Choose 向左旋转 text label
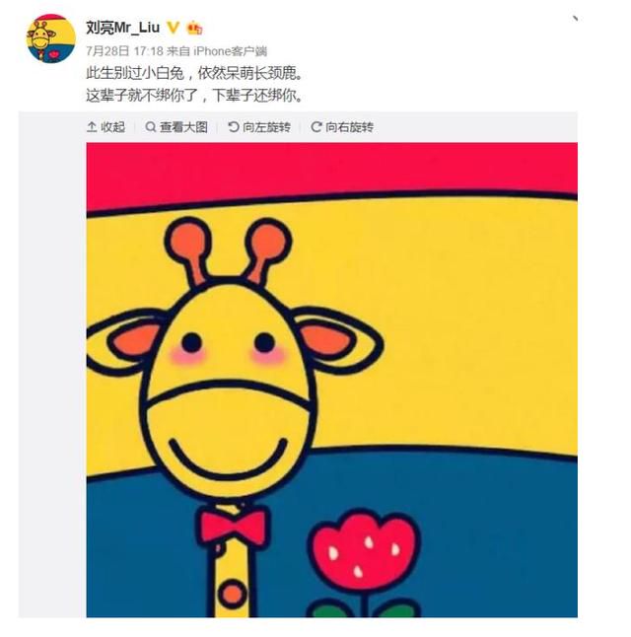Image resolution: width=631 pixels, height=637 pixels. click(x=266, y=127)
